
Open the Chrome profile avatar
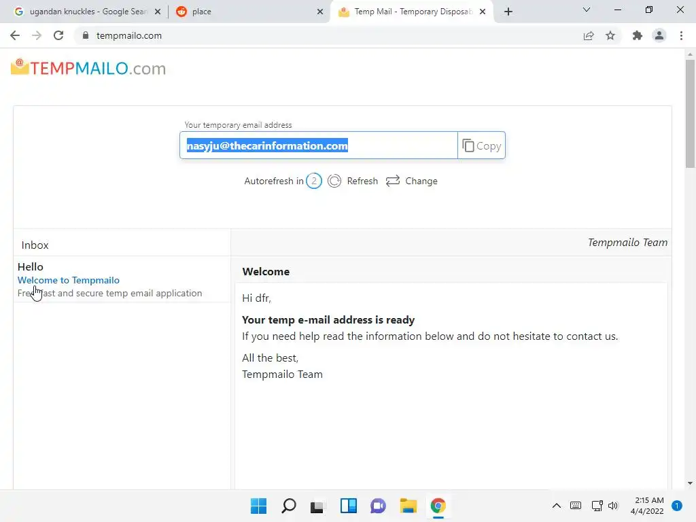click(659, 35)
